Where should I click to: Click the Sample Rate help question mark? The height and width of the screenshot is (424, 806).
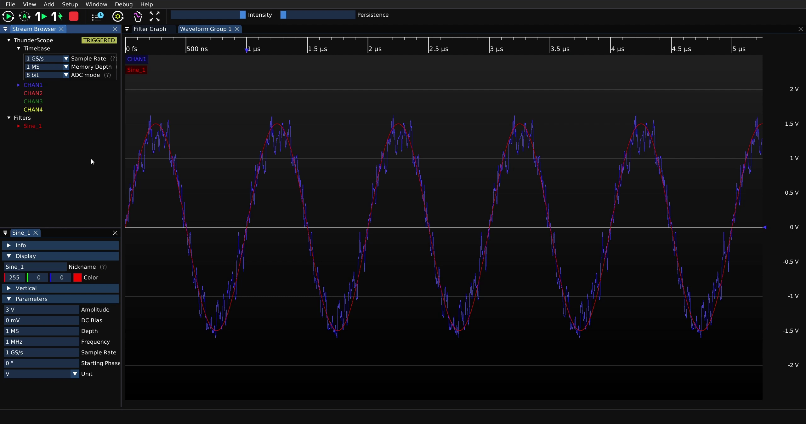pyautogui.click(x=113, y=59)
